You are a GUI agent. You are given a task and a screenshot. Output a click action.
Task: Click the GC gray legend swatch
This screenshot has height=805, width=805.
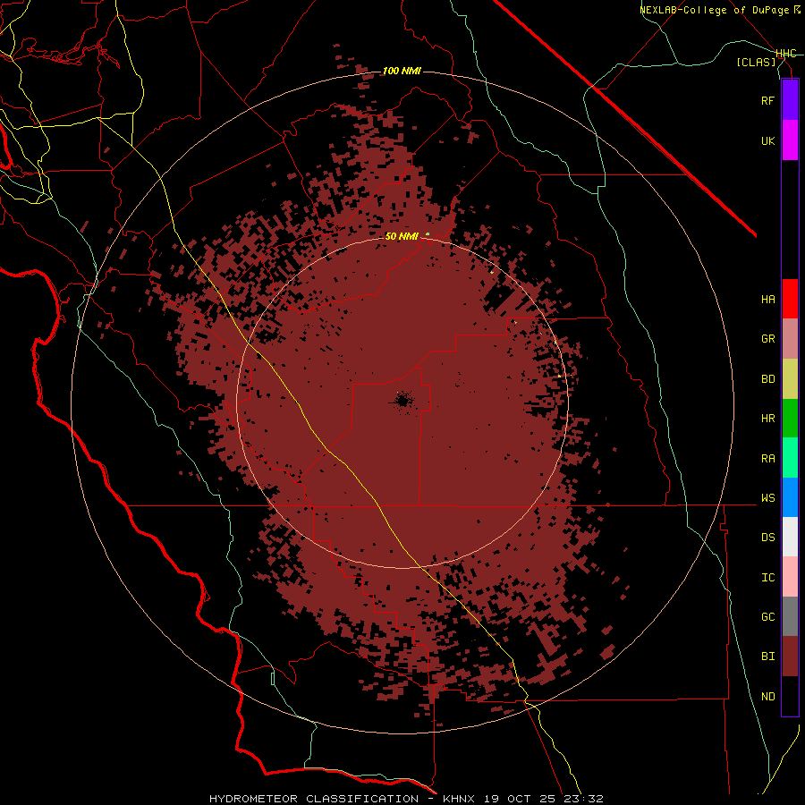(x=790, y=616)
